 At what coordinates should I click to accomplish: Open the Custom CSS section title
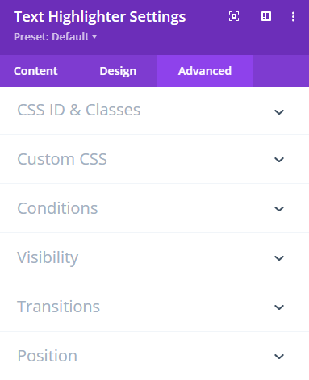point(62,159)
